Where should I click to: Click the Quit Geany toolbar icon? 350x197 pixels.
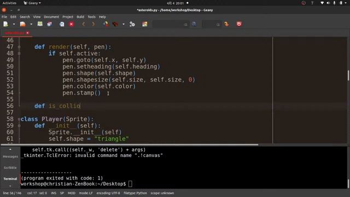pos(239,24)
